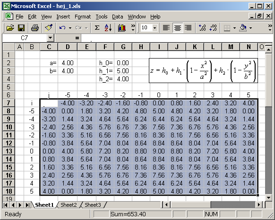Click the Fill Color paint bucket
The height and width of the screenshot is (220, 275).
[243, 28]
